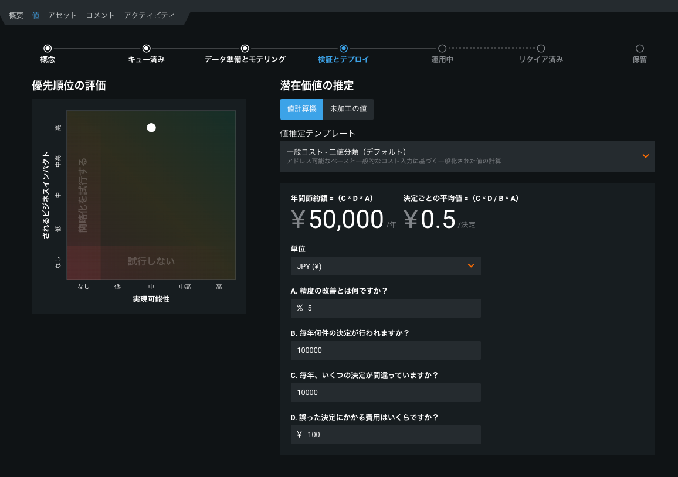The height and width of the screenshot is (477, 678).
Task: Select the 値計算機 button
Action: pyautogui.click(x=301, y=109)
